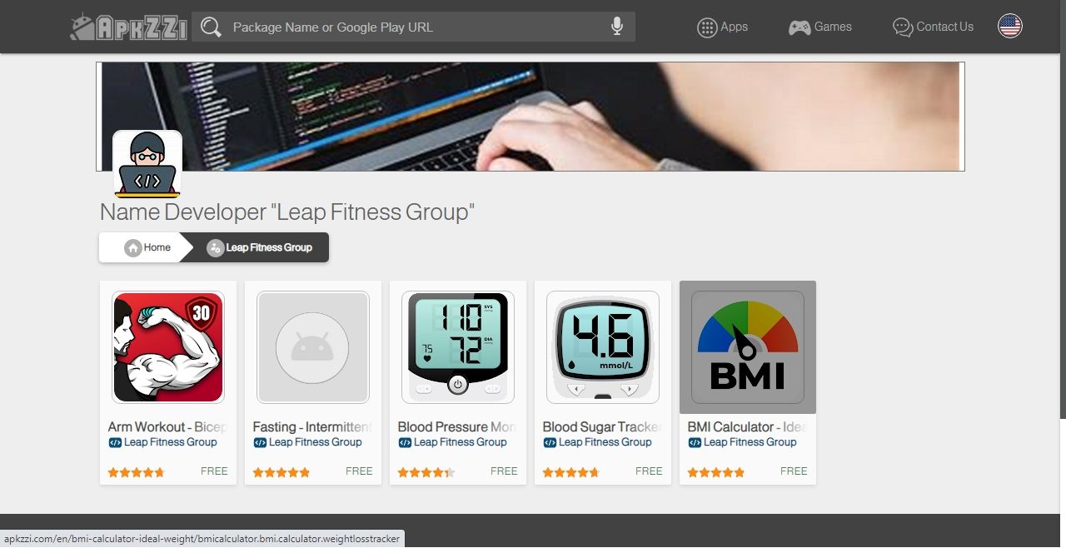Click the Blood Pressure Monitor star rating

point(426,472)
